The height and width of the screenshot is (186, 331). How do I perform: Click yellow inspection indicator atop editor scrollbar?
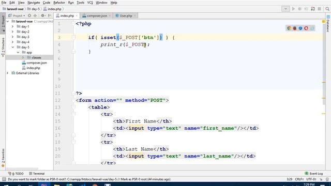(323, 22)
